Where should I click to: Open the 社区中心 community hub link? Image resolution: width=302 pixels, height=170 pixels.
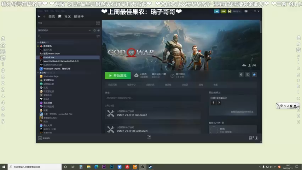131,85
